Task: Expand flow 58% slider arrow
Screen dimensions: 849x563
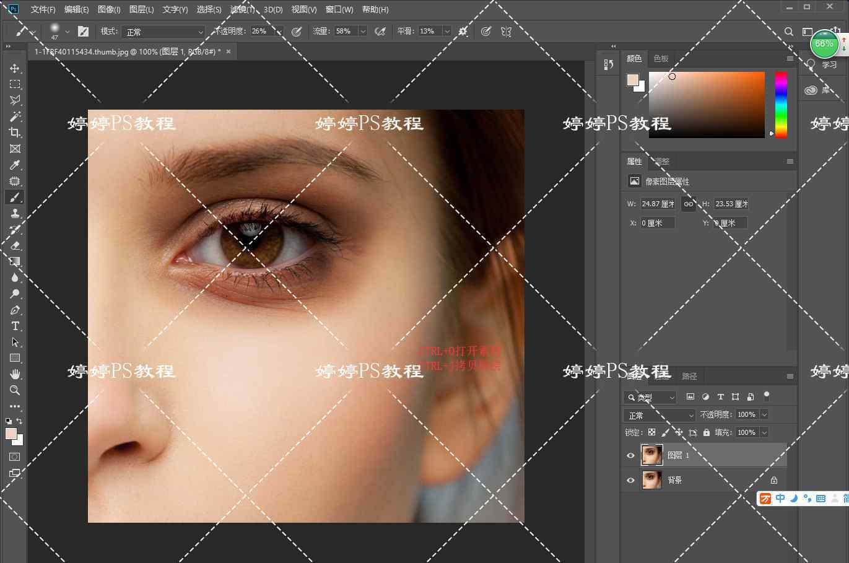Action: coord(363,31)
